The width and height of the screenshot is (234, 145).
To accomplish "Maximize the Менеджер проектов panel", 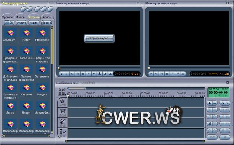I will click(49, 3).
